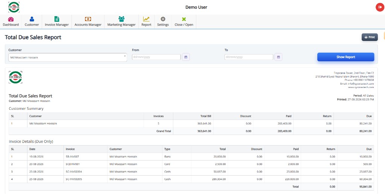
Task: Select the Close / Open cross icon
Action: pyautogui.click(x=184, y=19)
